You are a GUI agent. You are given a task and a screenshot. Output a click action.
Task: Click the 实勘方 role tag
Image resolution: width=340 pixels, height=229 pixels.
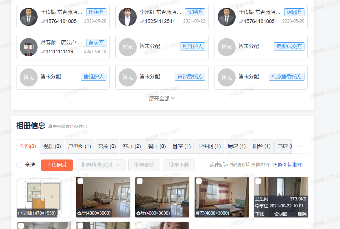pos(195,12)
